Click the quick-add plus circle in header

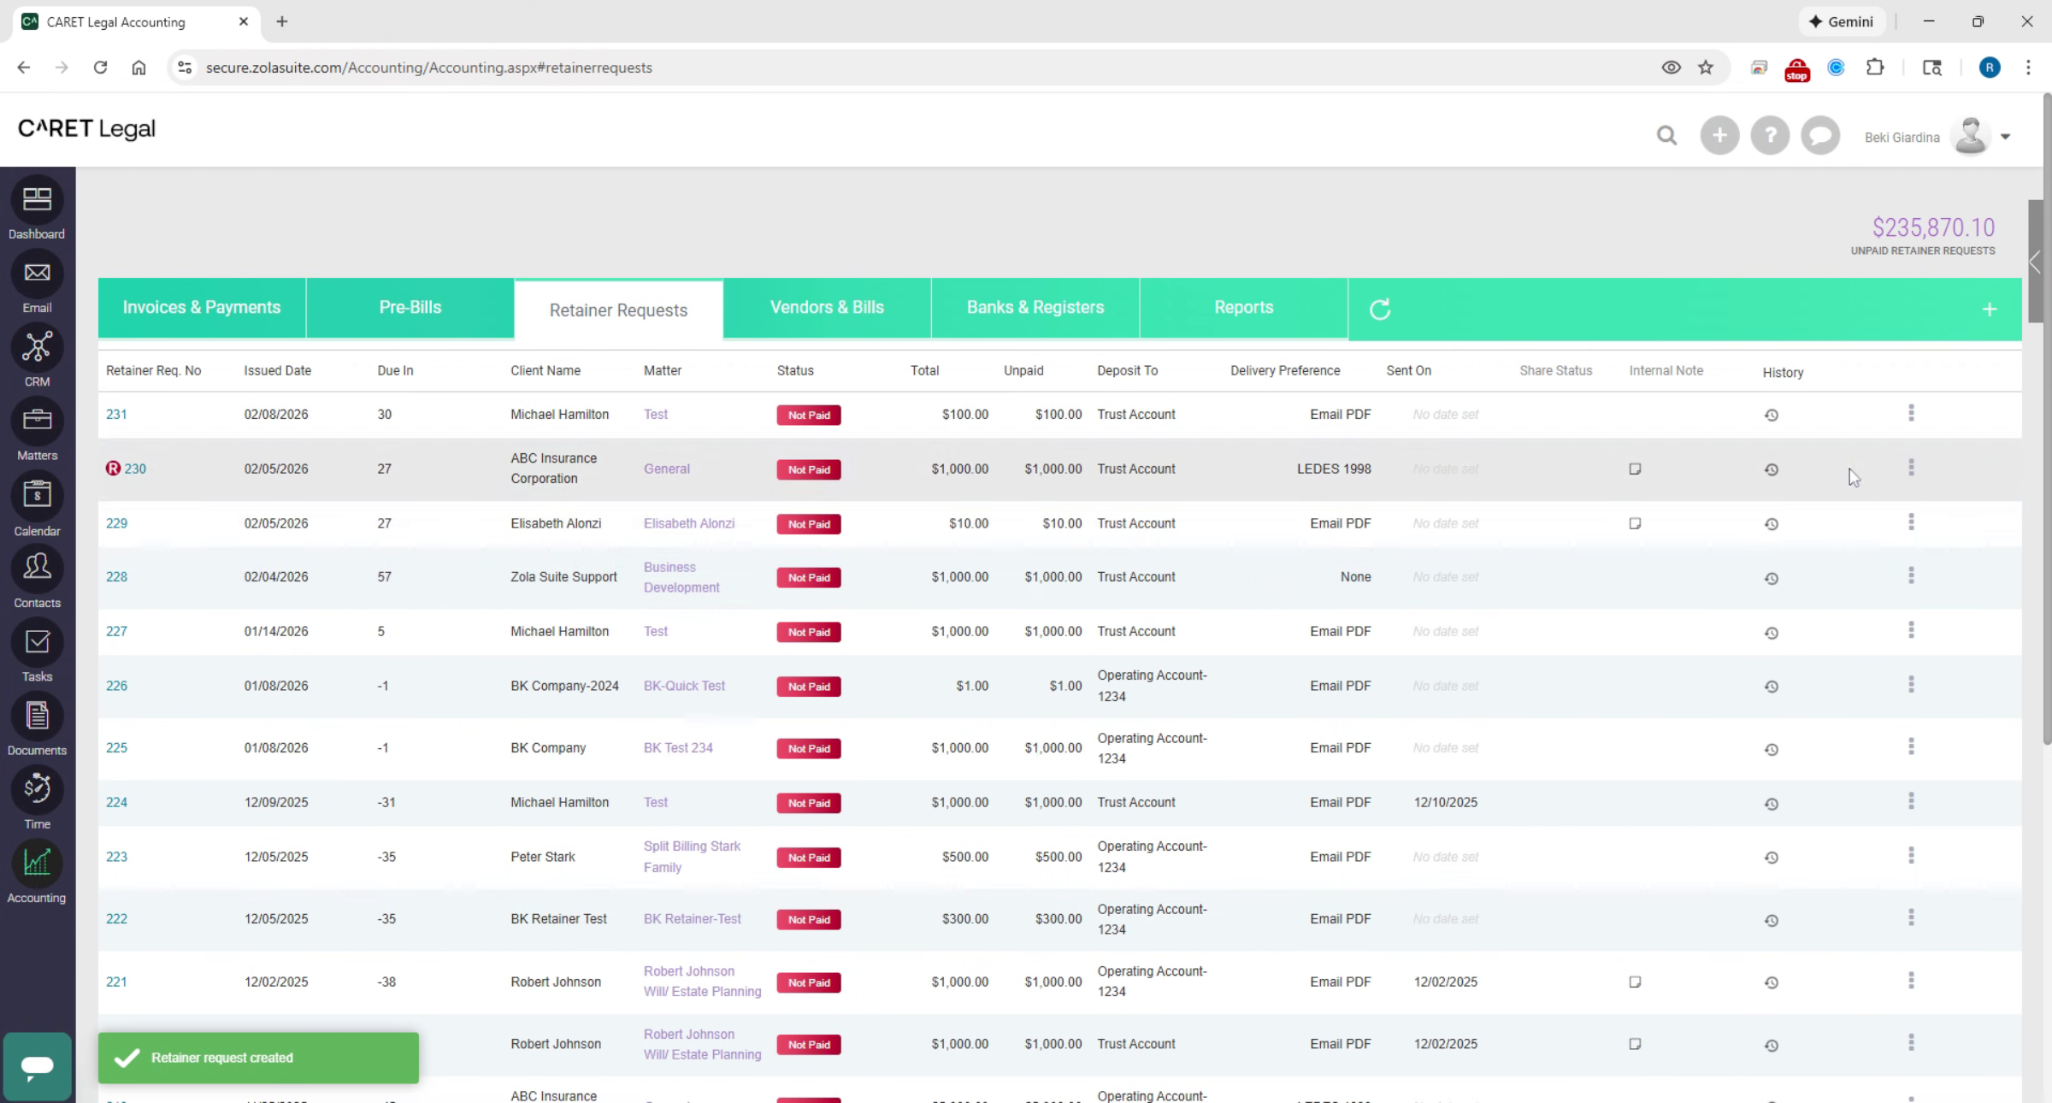pos(1719,136)
